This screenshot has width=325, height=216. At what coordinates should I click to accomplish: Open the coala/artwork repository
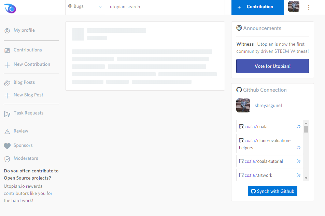tap(258, 175)
